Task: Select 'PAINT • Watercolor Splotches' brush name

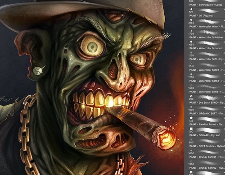Action: pos(207,37)
